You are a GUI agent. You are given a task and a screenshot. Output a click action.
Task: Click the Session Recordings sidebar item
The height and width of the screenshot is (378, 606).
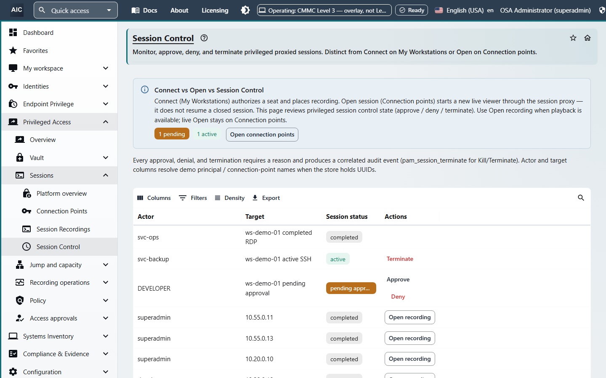(59, 229)
